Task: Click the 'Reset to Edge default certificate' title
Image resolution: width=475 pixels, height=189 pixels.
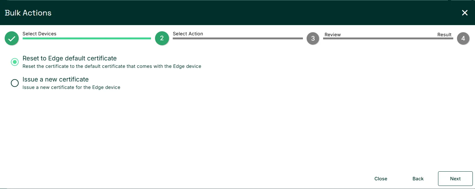Action: [70, 58]
